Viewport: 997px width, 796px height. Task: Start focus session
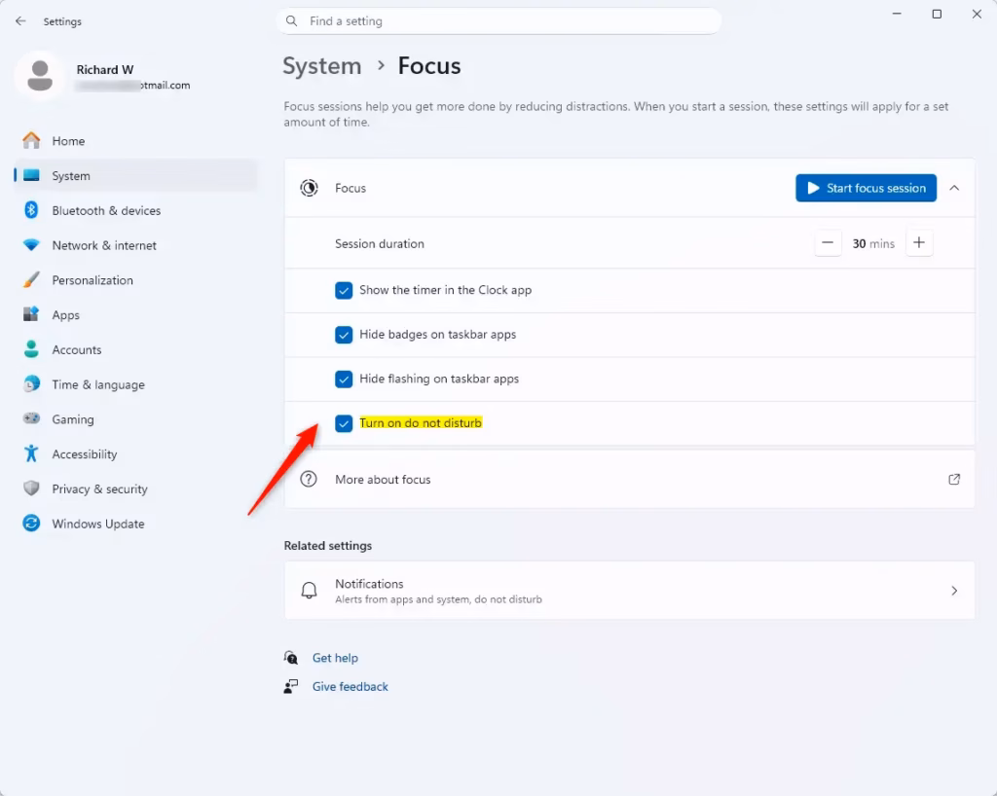tap(866, 188)
